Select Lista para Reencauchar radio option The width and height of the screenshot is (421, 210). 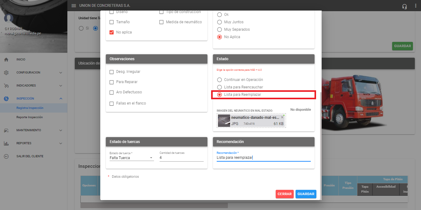tap(220, 87)
